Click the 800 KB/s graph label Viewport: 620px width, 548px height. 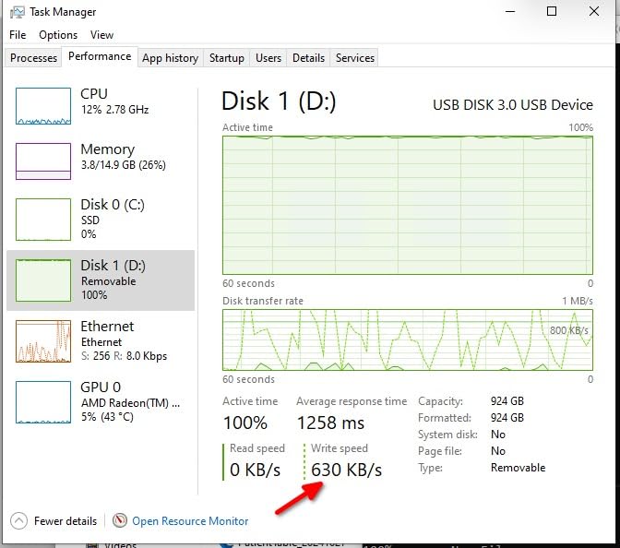click(x=569, y=330)
